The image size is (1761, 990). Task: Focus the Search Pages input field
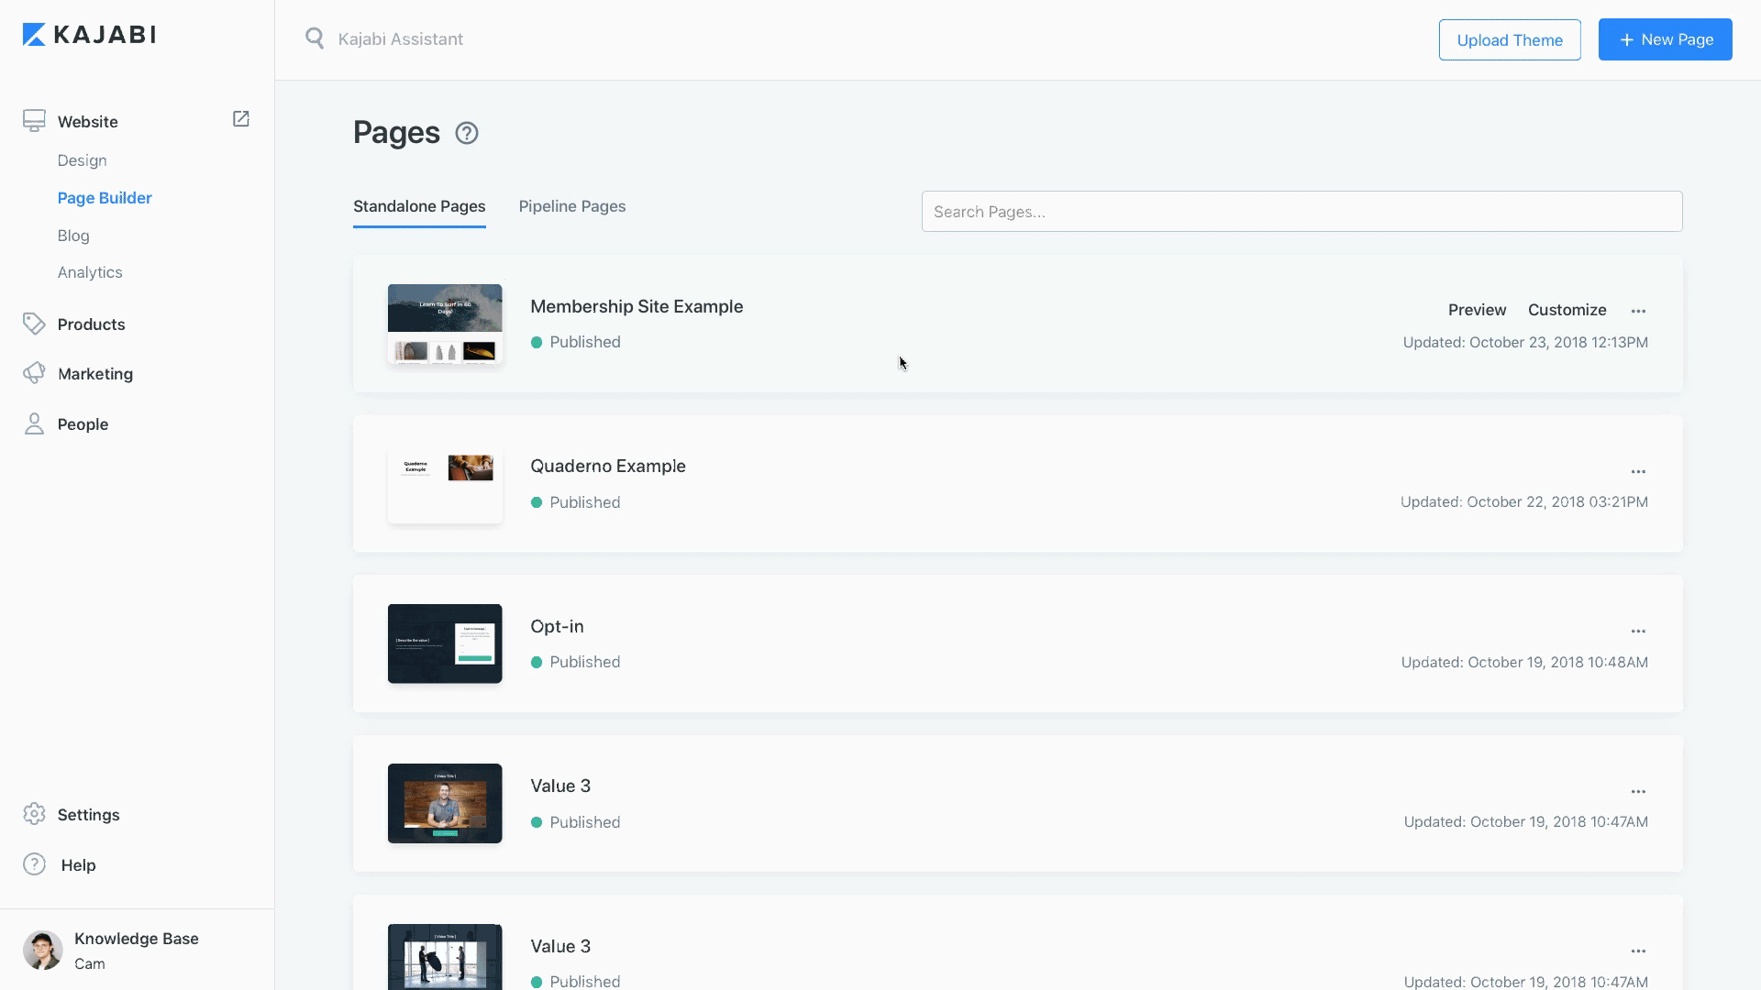[x=1301, y=212]
